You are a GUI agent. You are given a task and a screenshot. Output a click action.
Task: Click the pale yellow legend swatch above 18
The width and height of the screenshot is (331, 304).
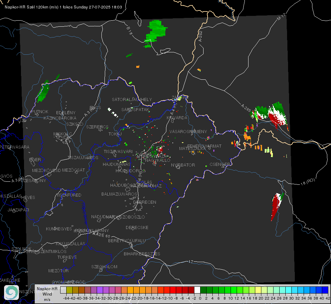pos(258,290)
